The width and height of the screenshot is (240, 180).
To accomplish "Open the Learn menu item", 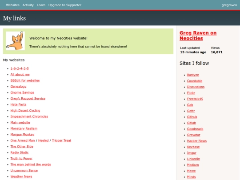I will (x=41, y=5).
